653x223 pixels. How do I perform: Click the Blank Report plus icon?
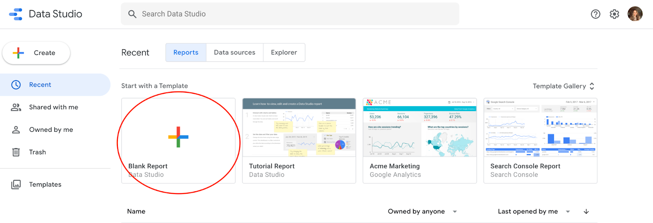[x=178, y=137]
